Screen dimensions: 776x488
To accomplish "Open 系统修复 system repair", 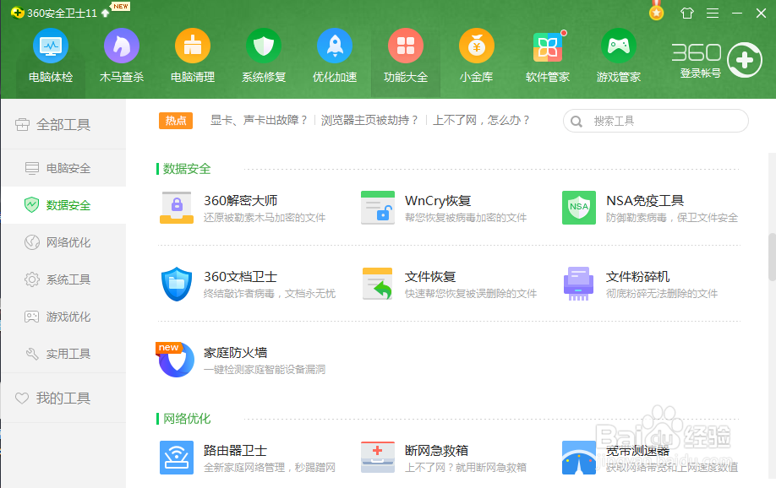I will 264,57.
